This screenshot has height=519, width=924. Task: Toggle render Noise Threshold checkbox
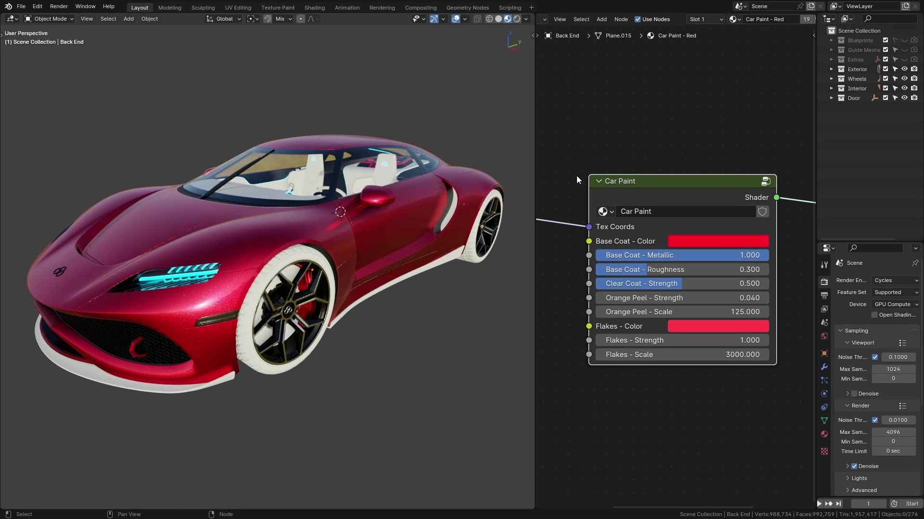tap(875, 420)
